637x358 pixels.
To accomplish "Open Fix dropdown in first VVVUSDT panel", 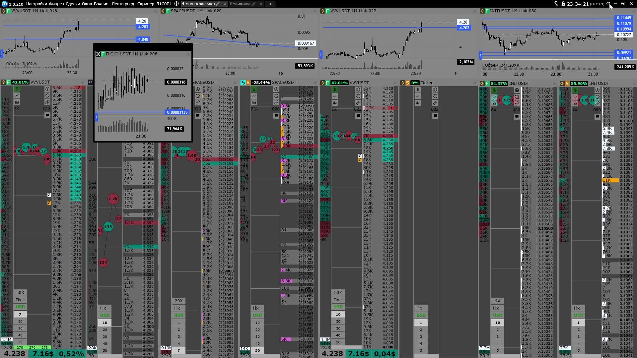I will click(20, 300).
